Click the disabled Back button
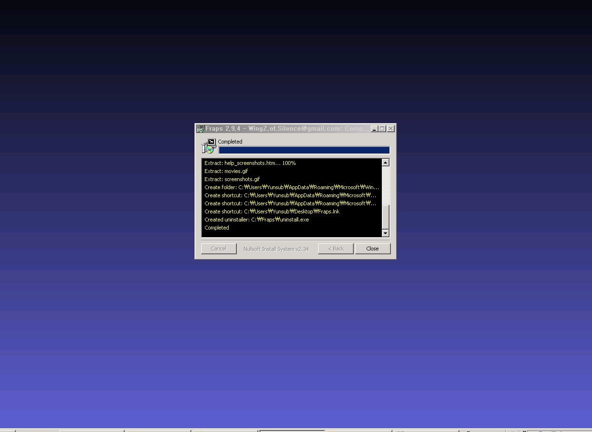The image size is (592, 432). click(336, 249)
